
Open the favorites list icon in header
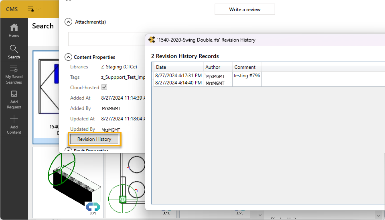31,9
